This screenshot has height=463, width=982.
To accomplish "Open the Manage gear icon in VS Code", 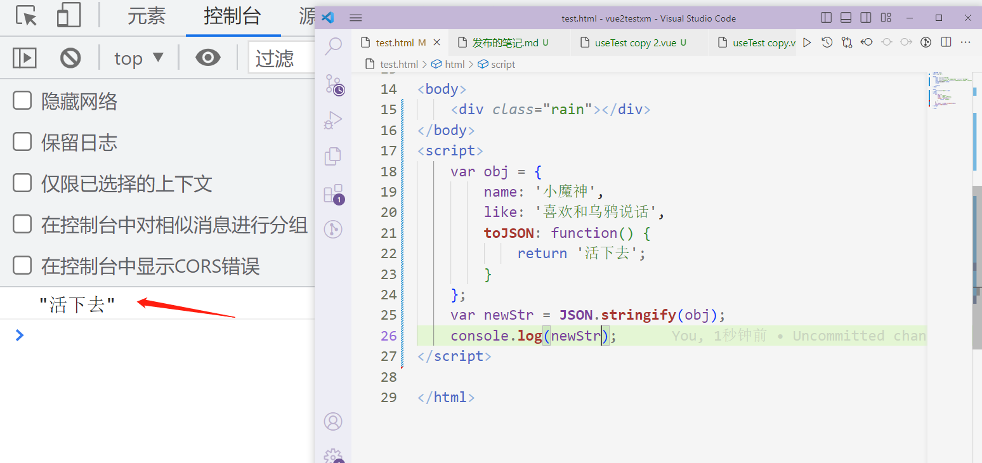I will (x=333, y=456).
